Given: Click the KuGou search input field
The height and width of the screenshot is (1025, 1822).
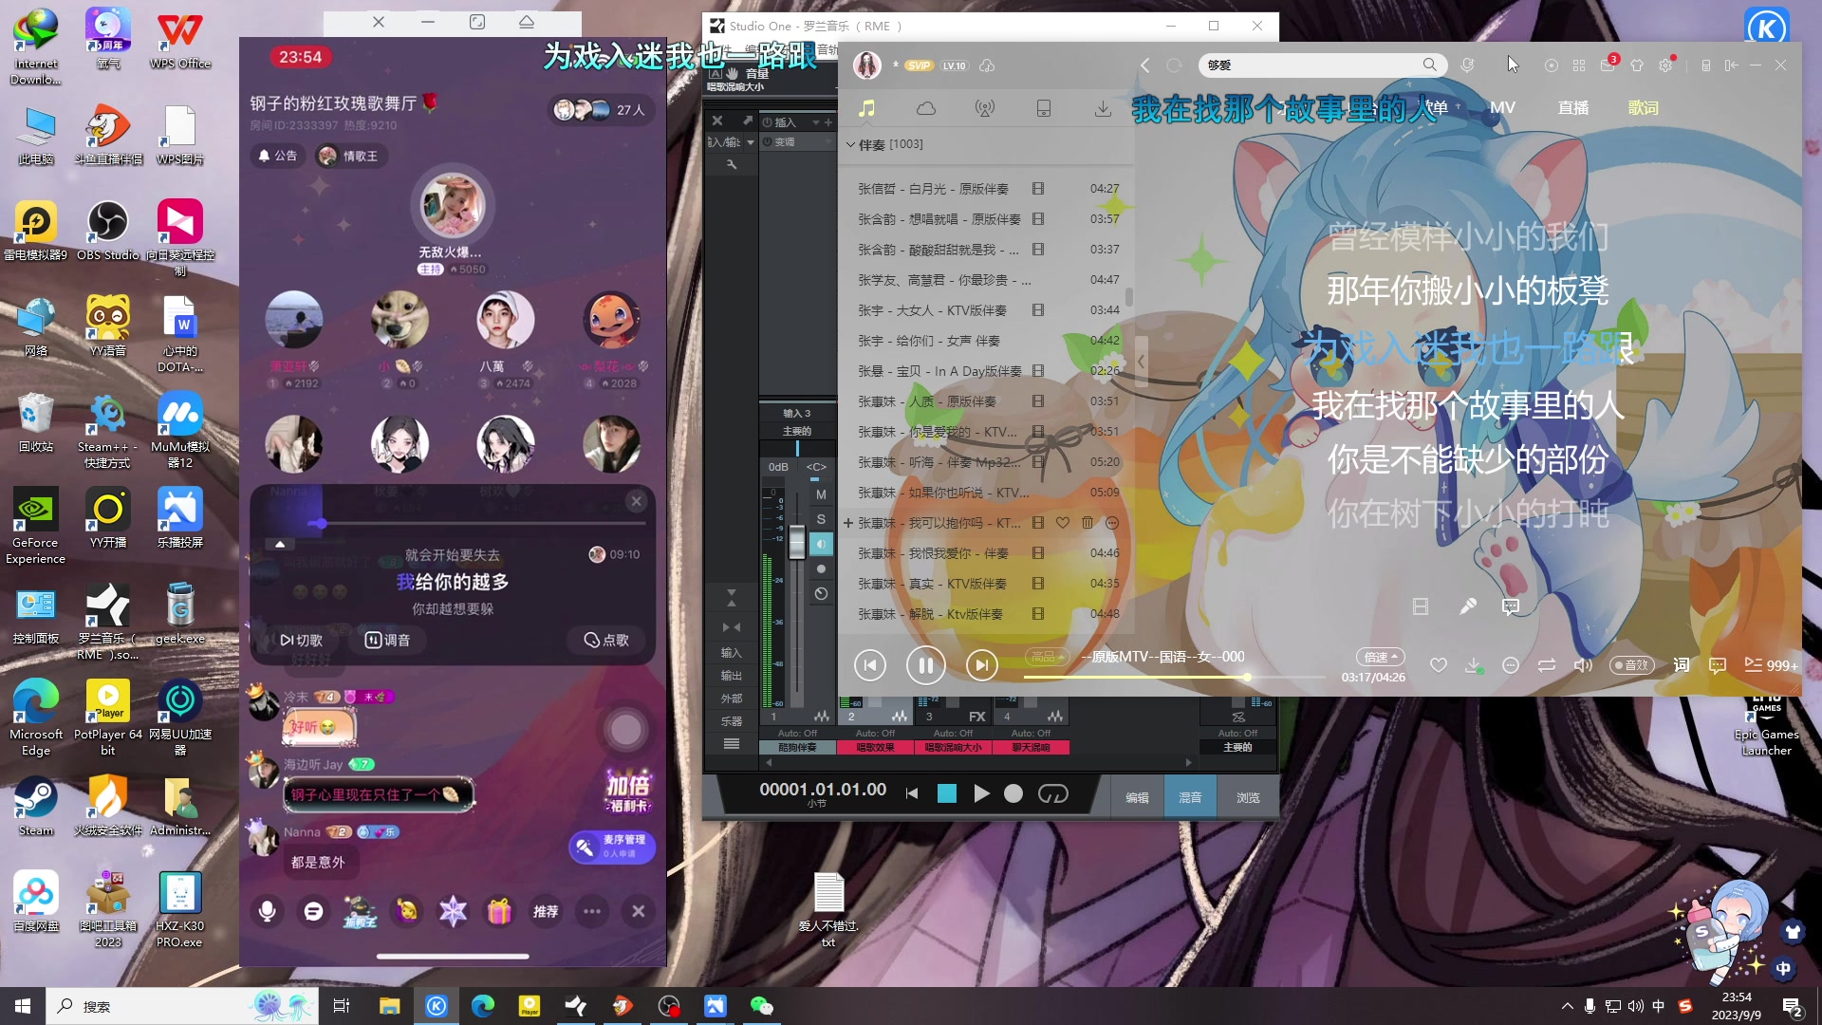Looking at the screenshot, I should [1310, 65].
